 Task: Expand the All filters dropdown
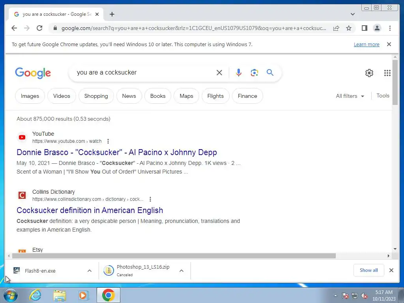point(350,96)
